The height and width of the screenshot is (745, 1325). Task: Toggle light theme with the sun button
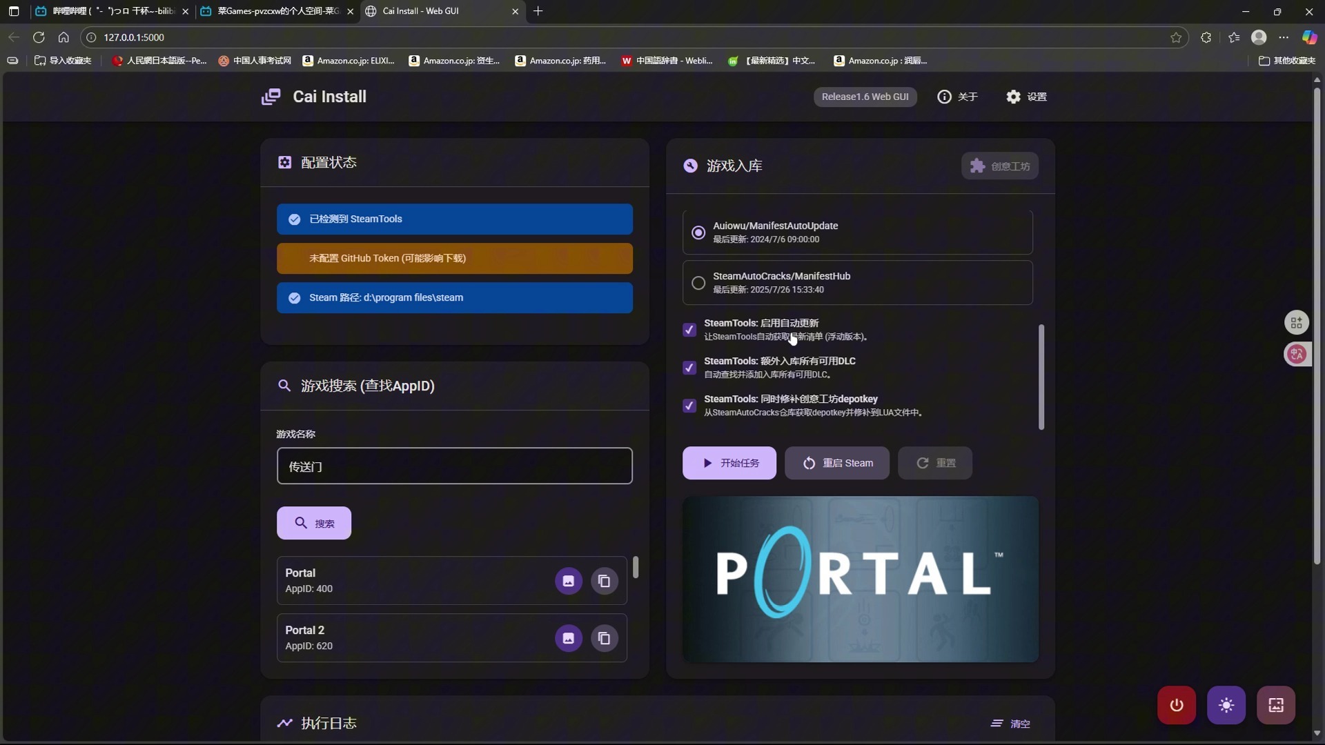[1226, 705]
